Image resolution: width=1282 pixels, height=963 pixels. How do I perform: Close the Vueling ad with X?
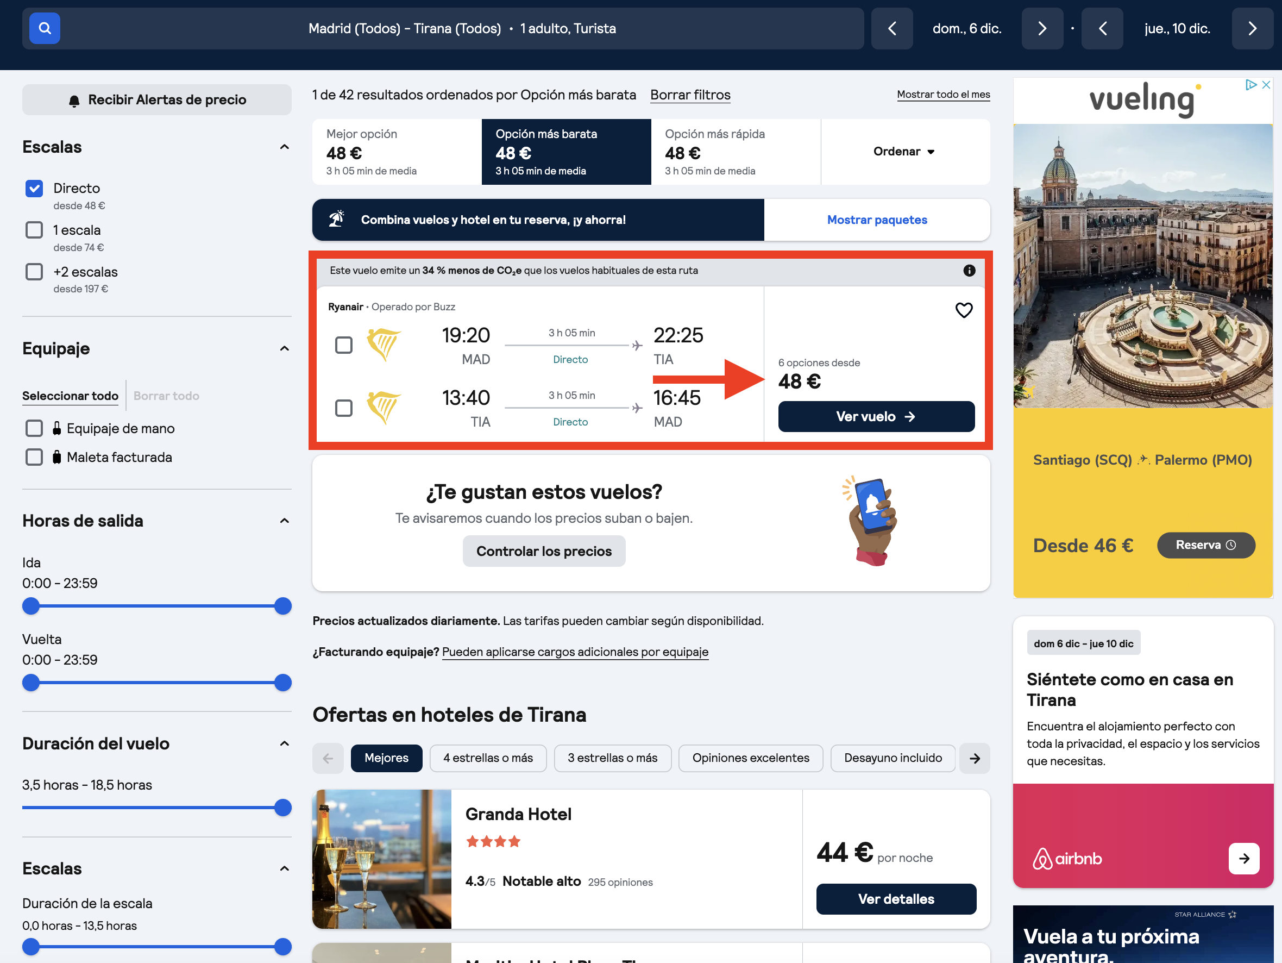click(x=1266, y=85)
